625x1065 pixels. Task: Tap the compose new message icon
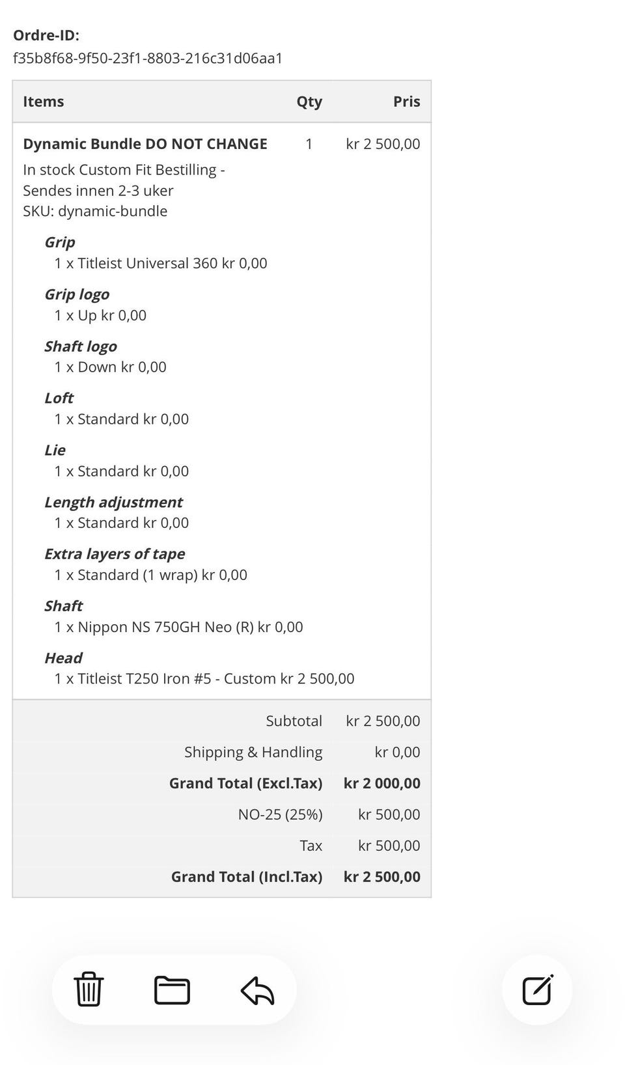538,990
